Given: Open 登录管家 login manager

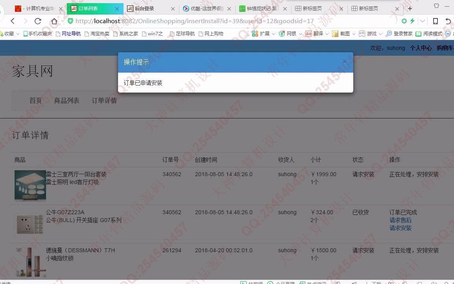Looking at the screenshot, I should pyautogui.click(x=399, y=34).
